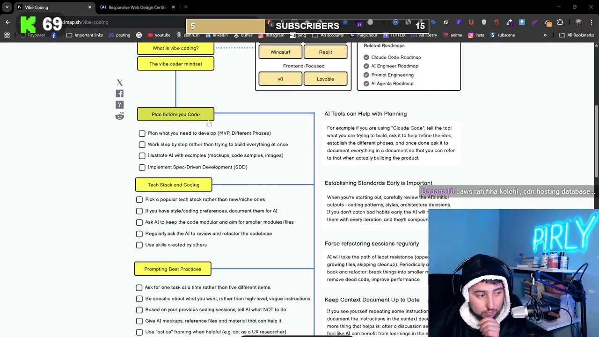Open the subscene bookmark
The width and height of the screenshot is (599, 337).
click(x=502, y=35)
